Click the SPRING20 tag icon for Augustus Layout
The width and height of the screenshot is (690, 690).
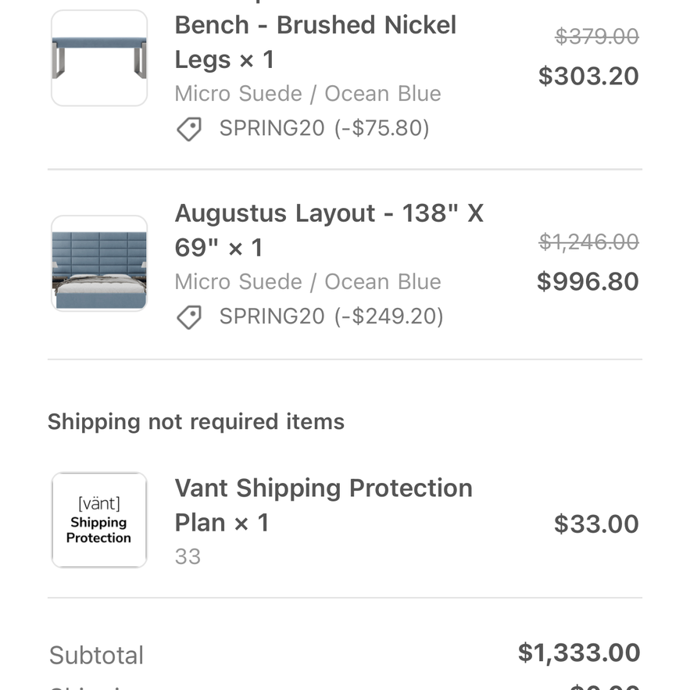(x=189, y=317)
